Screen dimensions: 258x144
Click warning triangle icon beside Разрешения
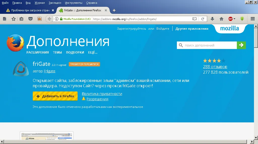(84, 99)
